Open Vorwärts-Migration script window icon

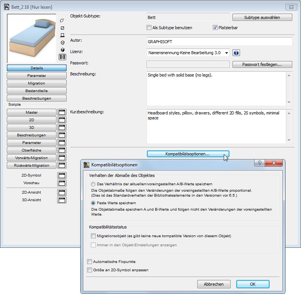[x=62, y=158]
